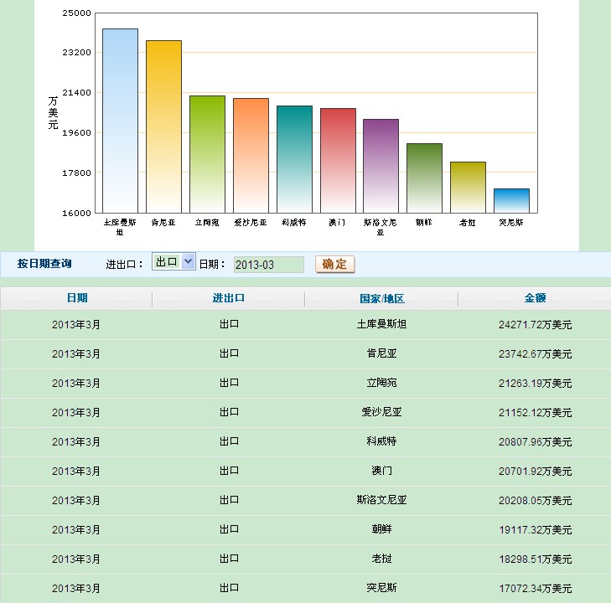Click the 土库曼斯坦 cell in the table
611x603 pixels.
coord(381,324)
